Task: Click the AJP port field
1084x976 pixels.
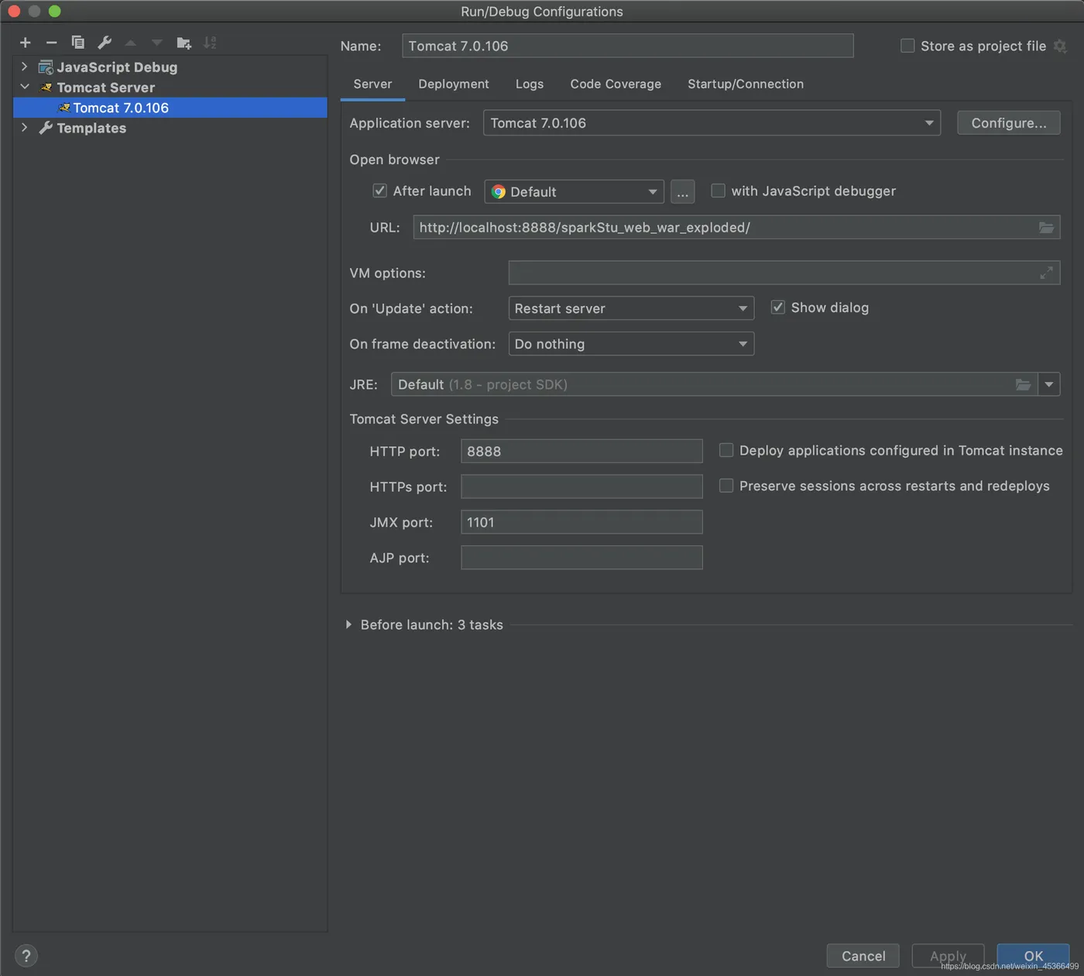Action: pyautogui.click(x=581, y=558)
